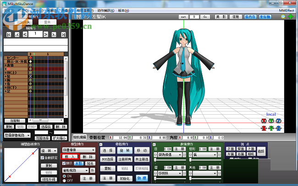
Task: Select the OFF radio button
Action: point(64,181)
